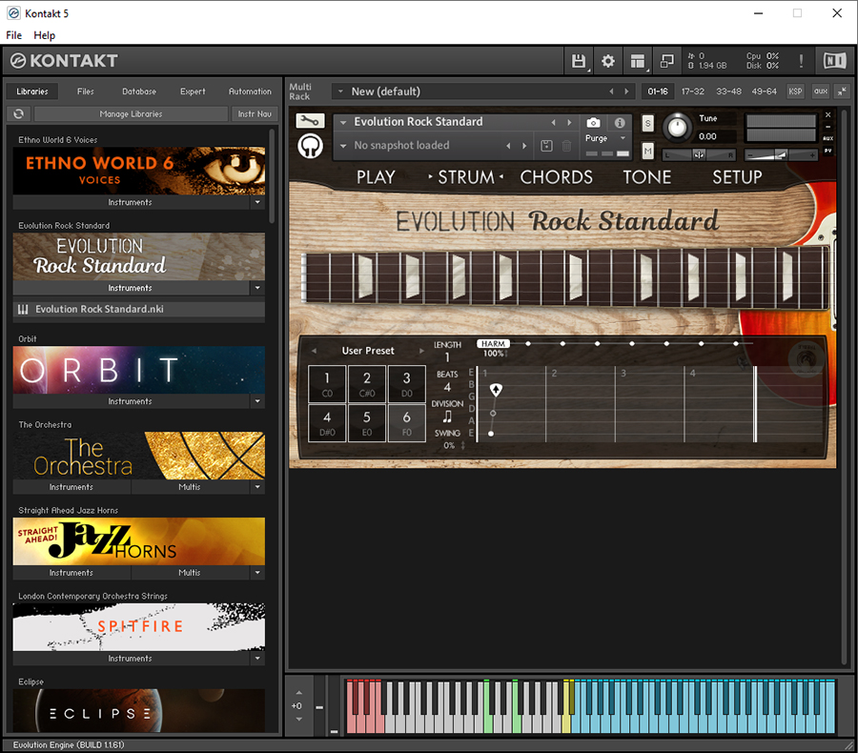Toggle the Instr Nav button
Screen dimensions: 858x753
(255, 113)
